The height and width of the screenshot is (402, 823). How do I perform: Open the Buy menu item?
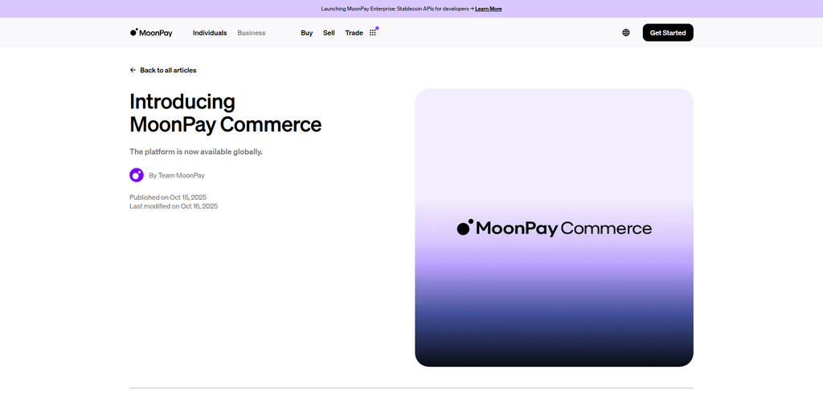coord(306,32)
